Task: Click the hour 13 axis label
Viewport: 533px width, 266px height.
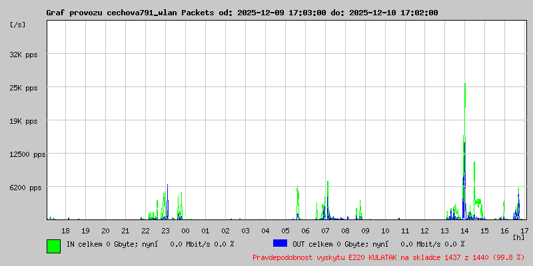Action: click(x=445, y=231)
